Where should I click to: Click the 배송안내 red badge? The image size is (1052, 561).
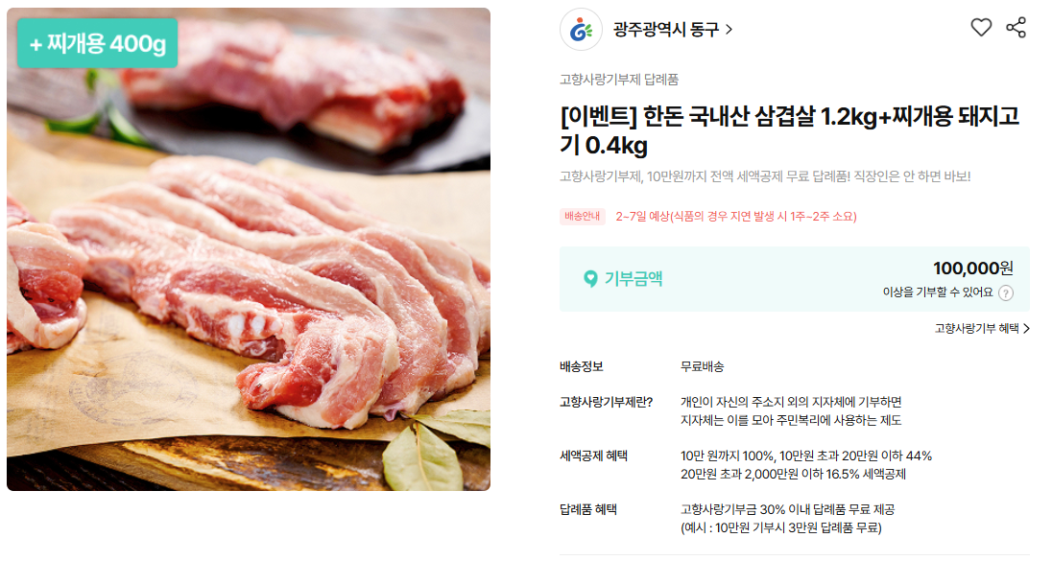[x=583, y=217]
